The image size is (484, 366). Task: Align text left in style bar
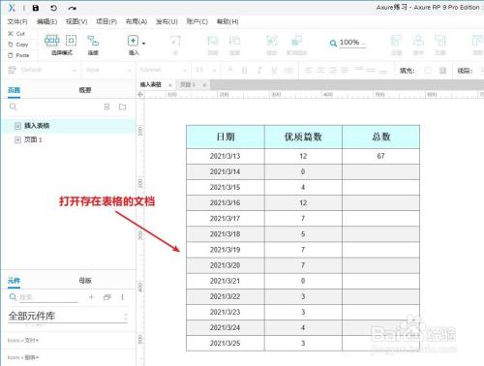coord(309,70)
